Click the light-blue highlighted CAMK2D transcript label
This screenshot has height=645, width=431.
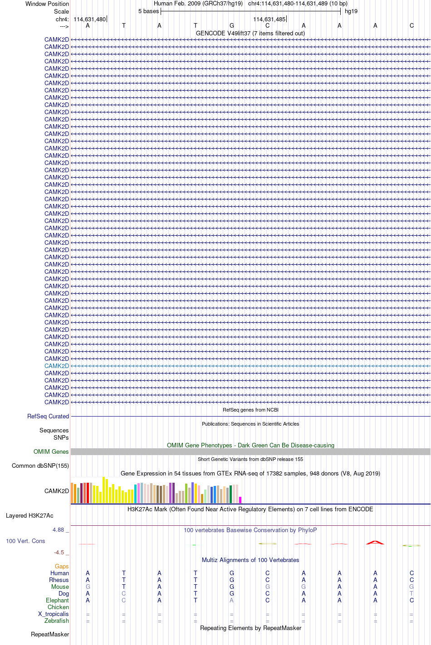[57, 366]
